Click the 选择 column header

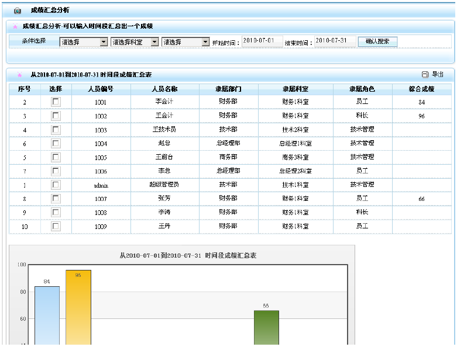pos(56,89)
